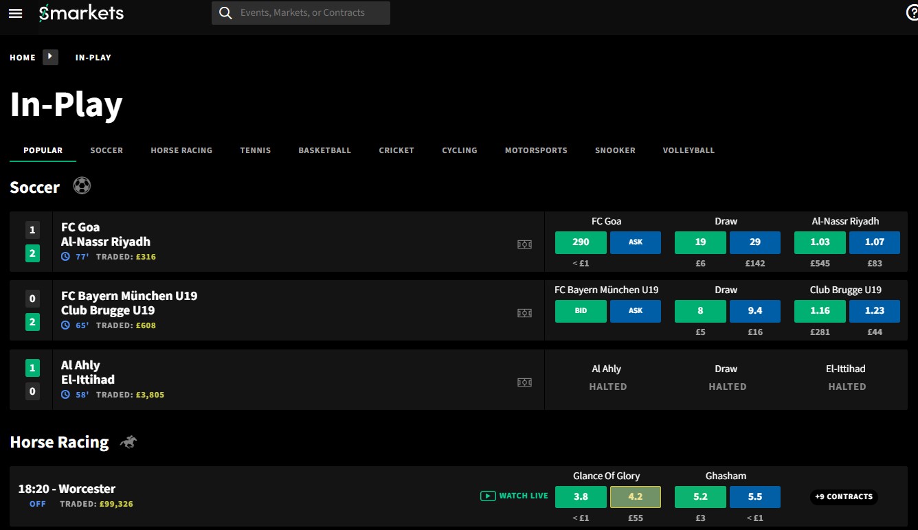This screenshot has width=918, height=530.
Task: Expand the +9 Contracts for Worcester race
Action: pyautogui.click(x=844, y=496)
